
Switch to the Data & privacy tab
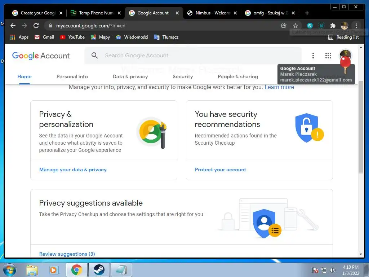click(130, 76)
